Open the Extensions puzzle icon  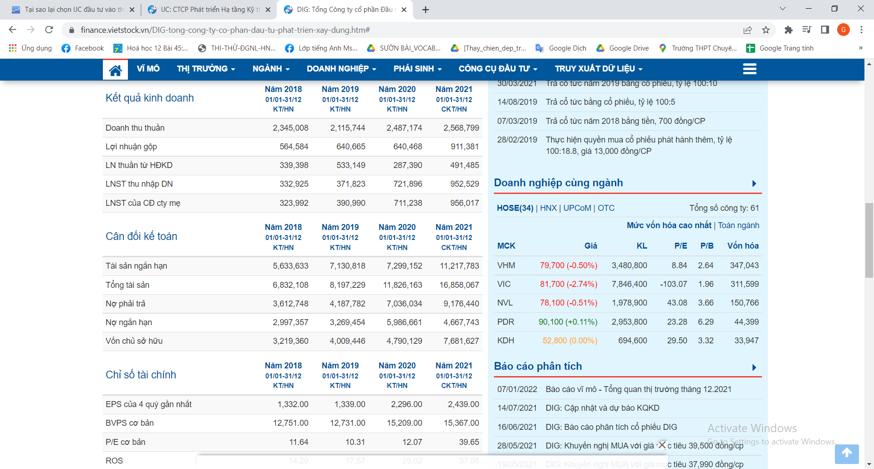point(788,30)
